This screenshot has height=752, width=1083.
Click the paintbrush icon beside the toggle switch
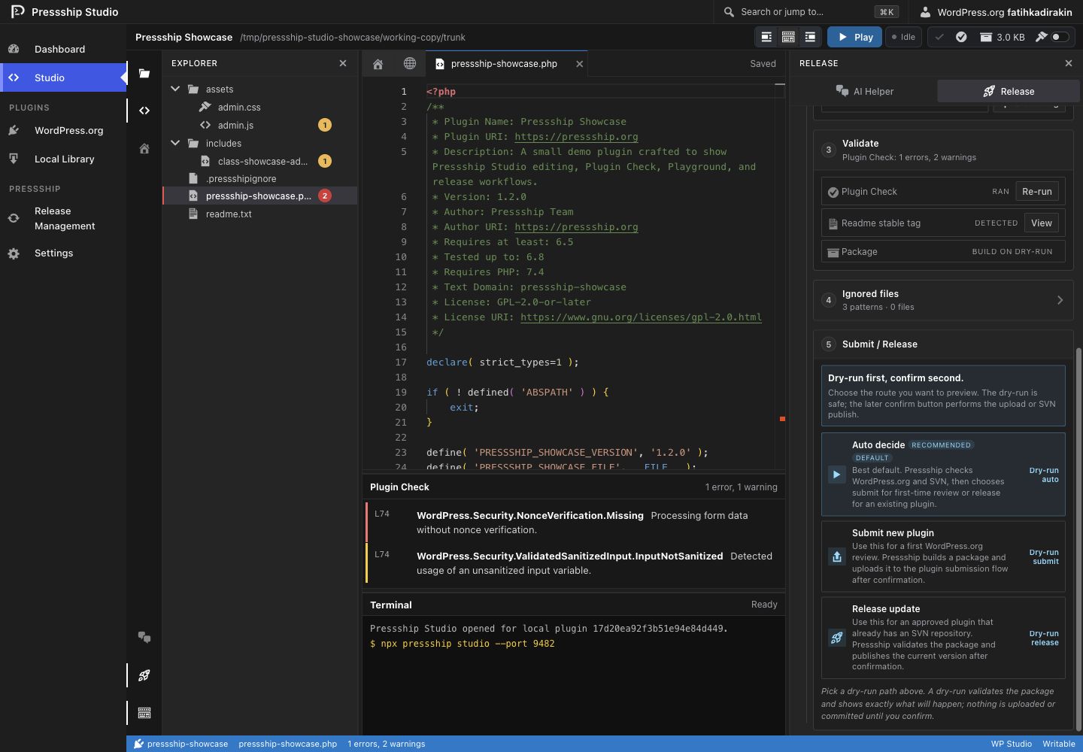[x=1041, y=37]
